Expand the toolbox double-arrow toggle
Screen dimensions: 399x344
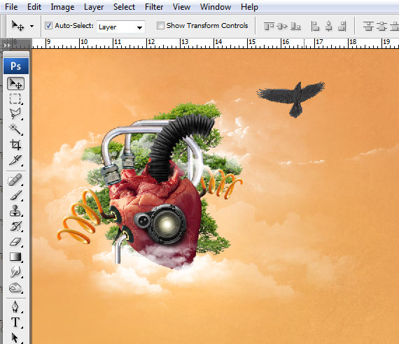point(7,45)
